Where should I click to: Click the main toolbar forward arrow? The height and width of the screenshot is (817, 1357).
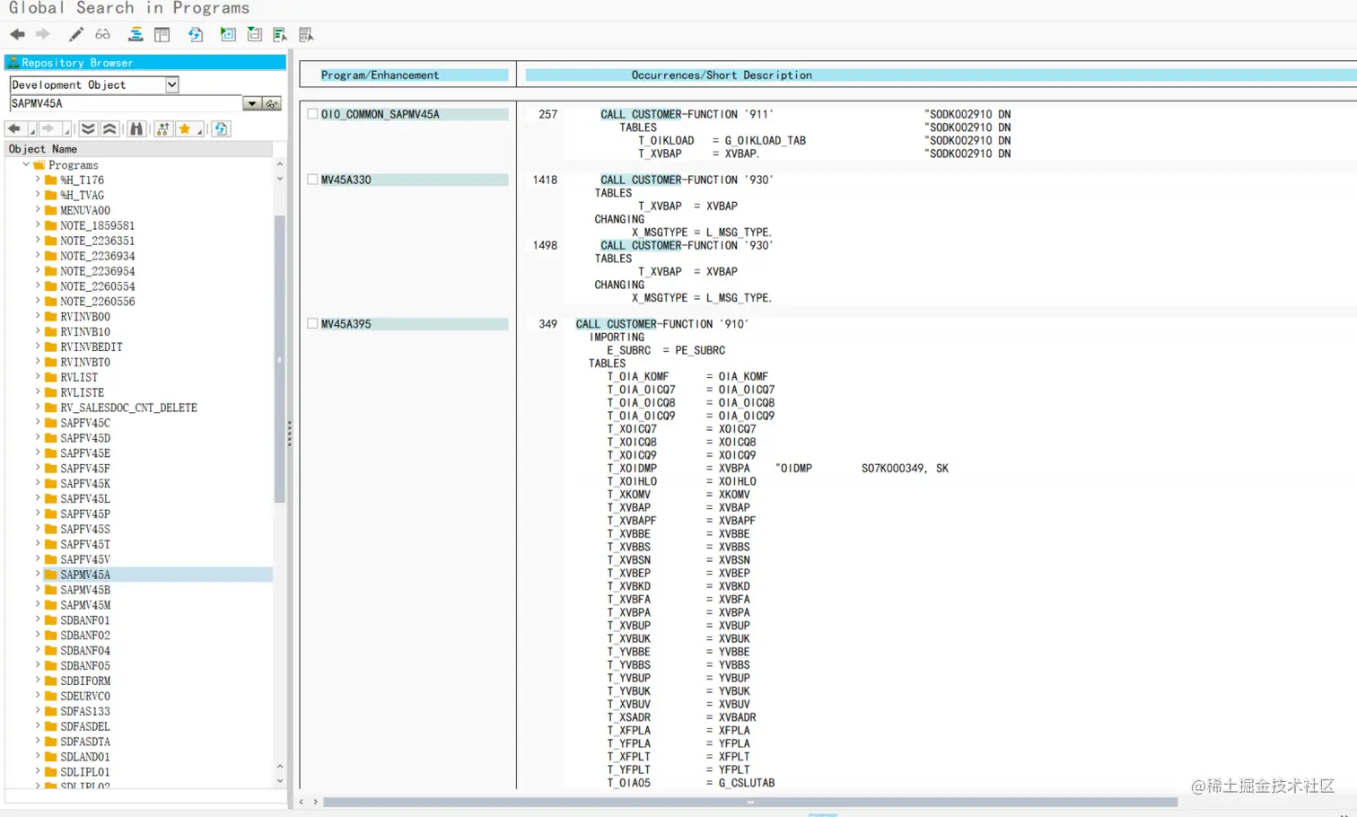click(42, 34)
